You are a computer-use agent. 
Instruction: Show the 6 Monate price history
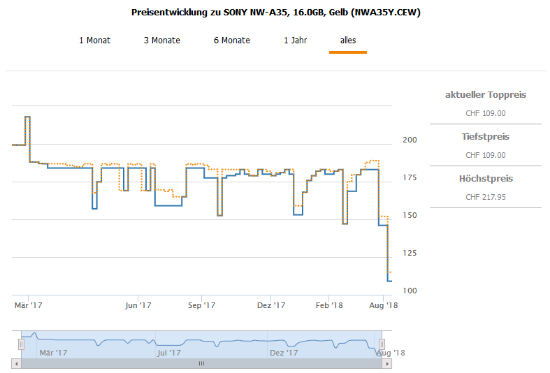(x=231, y=41)
